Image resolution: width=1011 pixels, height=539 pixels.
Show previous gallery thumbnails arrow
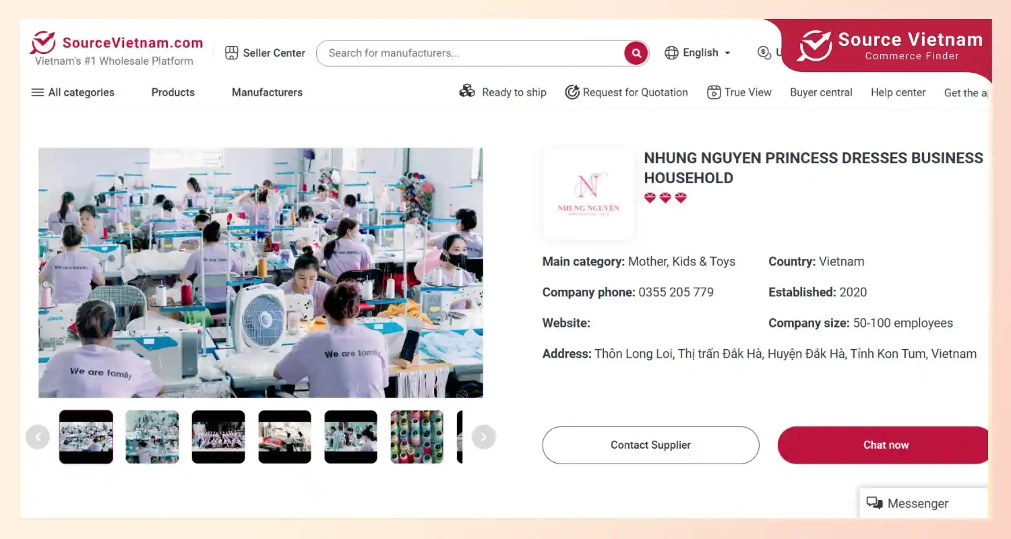[x=38, y=437]
